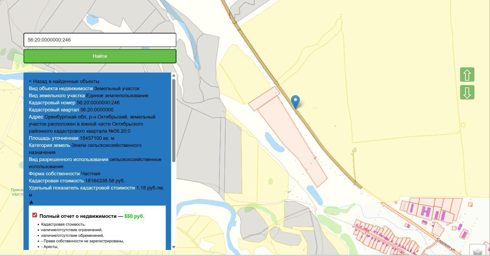Open the map layers icon
Screen dimensions: 490x256
tap(478, 251)
